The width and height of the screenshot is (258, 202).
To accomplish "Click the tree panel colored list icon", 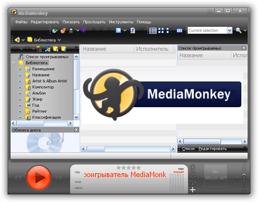I will pyautogui.click(x=39, y=49).
